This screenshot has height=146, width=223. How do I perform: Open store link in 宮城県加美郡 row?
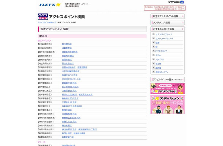[x=68, y=56]
